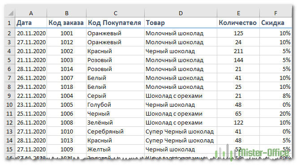The width and height of the screenshot is (297, 167).
Task: Select column F header
Action: tap(275, 13)
